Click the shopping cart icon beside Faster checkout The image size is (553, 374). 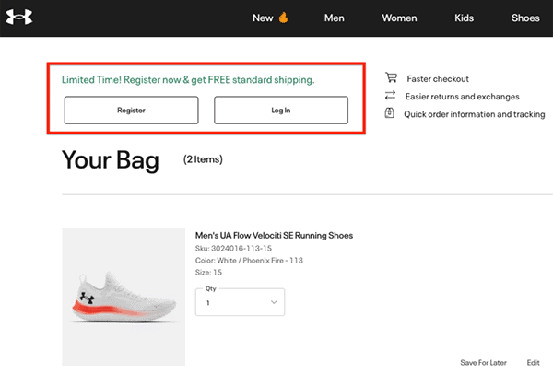tap(391, 77)
